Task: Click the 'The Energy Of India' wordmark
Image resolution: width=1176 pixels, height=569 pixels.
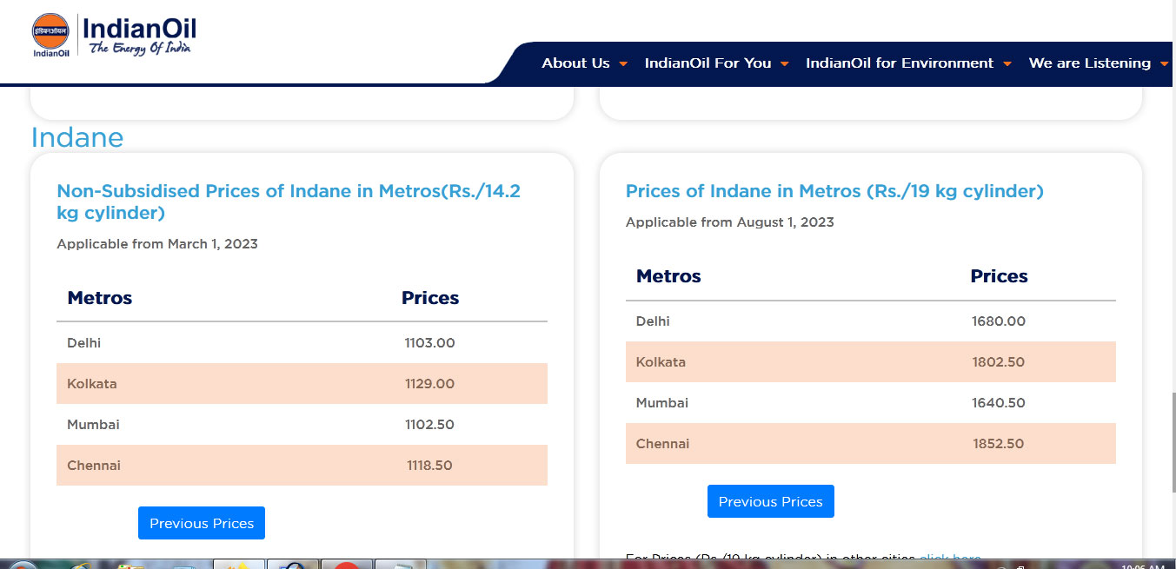Action: [x=139, y=49]
